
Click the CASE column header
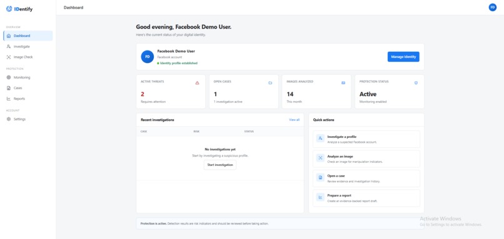tap(144, 131)
